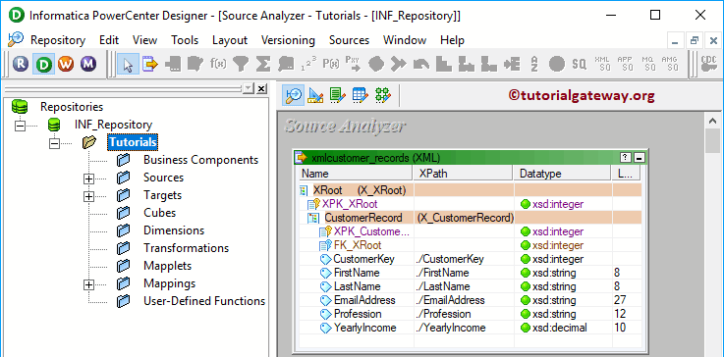Select the Mapplets folder
The height and width of the screenshot is (357, 724).
tap(167, 266)
